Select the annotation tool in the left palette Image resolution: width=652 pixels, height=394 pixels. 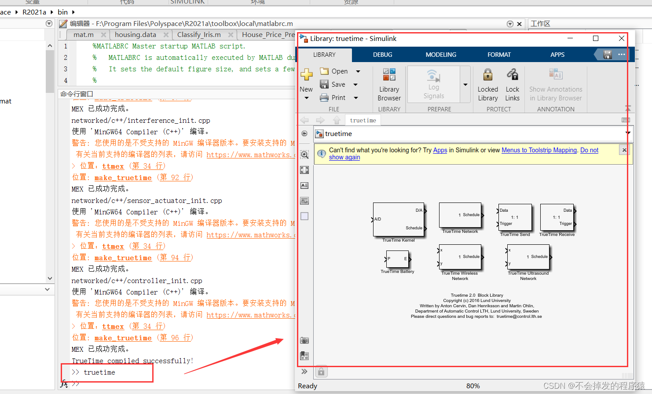pos(304,185)
